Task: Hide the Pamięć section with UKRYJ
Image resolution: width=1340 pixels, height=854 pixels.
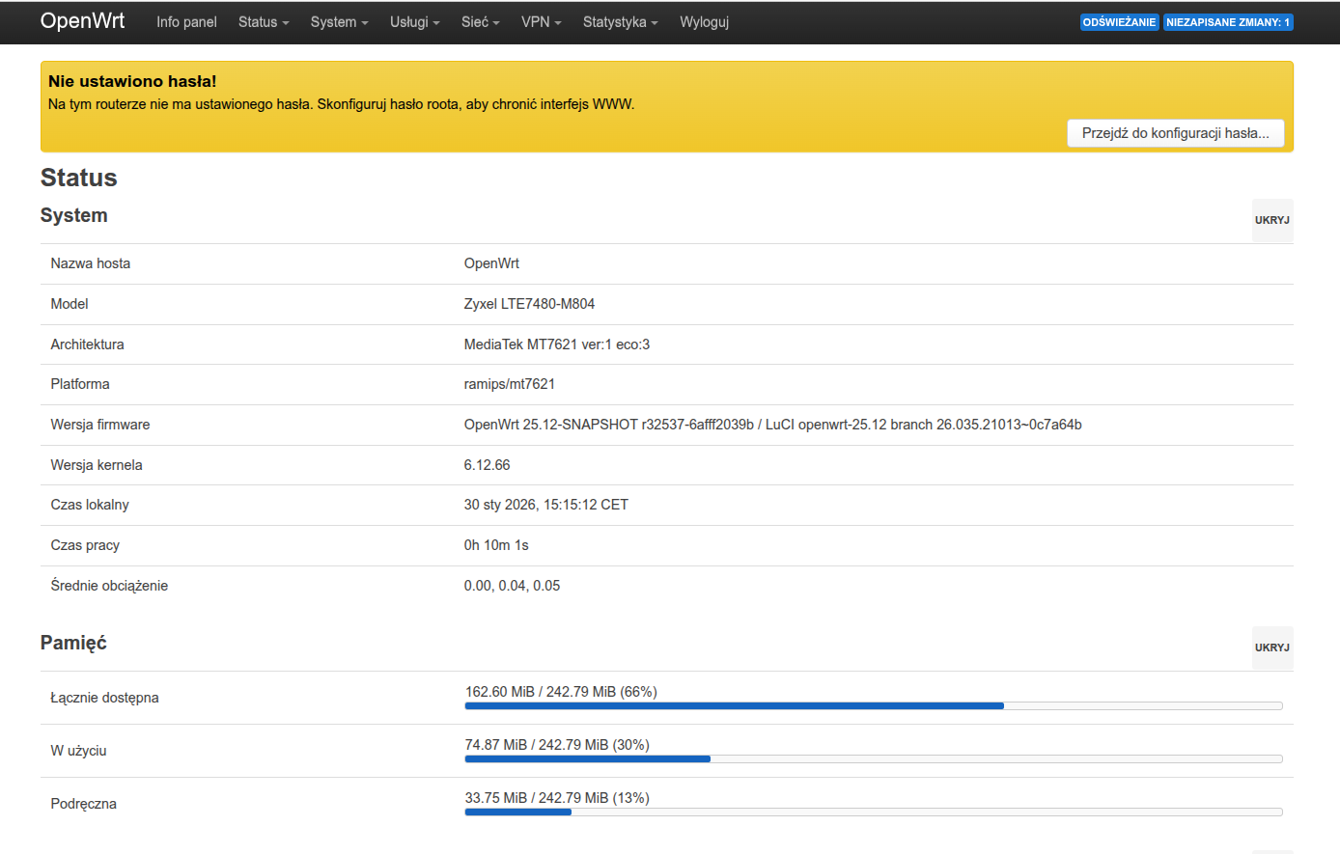Action: pos(1271,647)
